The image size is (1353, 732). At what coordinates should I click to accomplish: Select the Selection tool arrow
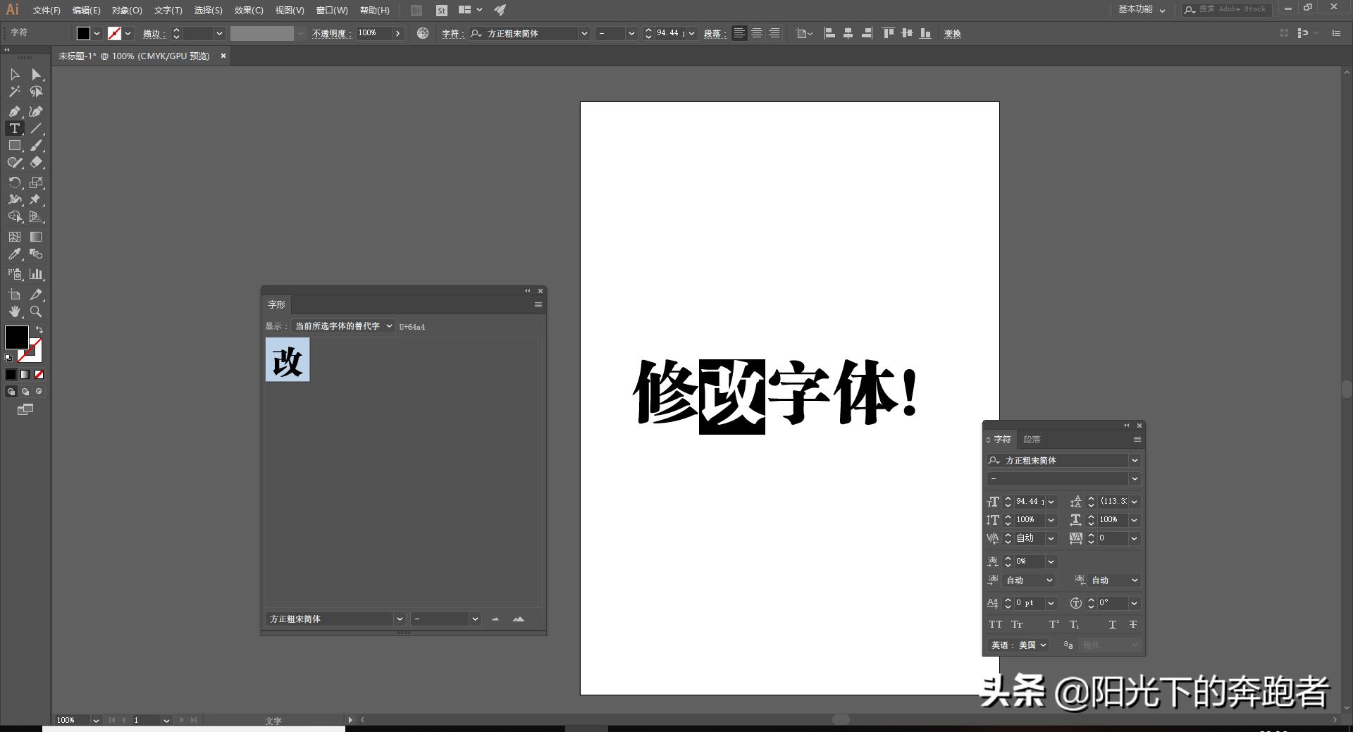[16, 75]
